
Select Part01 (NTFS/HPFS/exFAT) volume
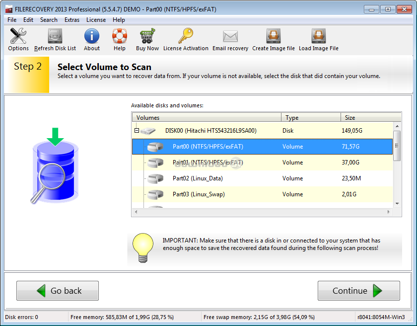(x=263, y=163)
